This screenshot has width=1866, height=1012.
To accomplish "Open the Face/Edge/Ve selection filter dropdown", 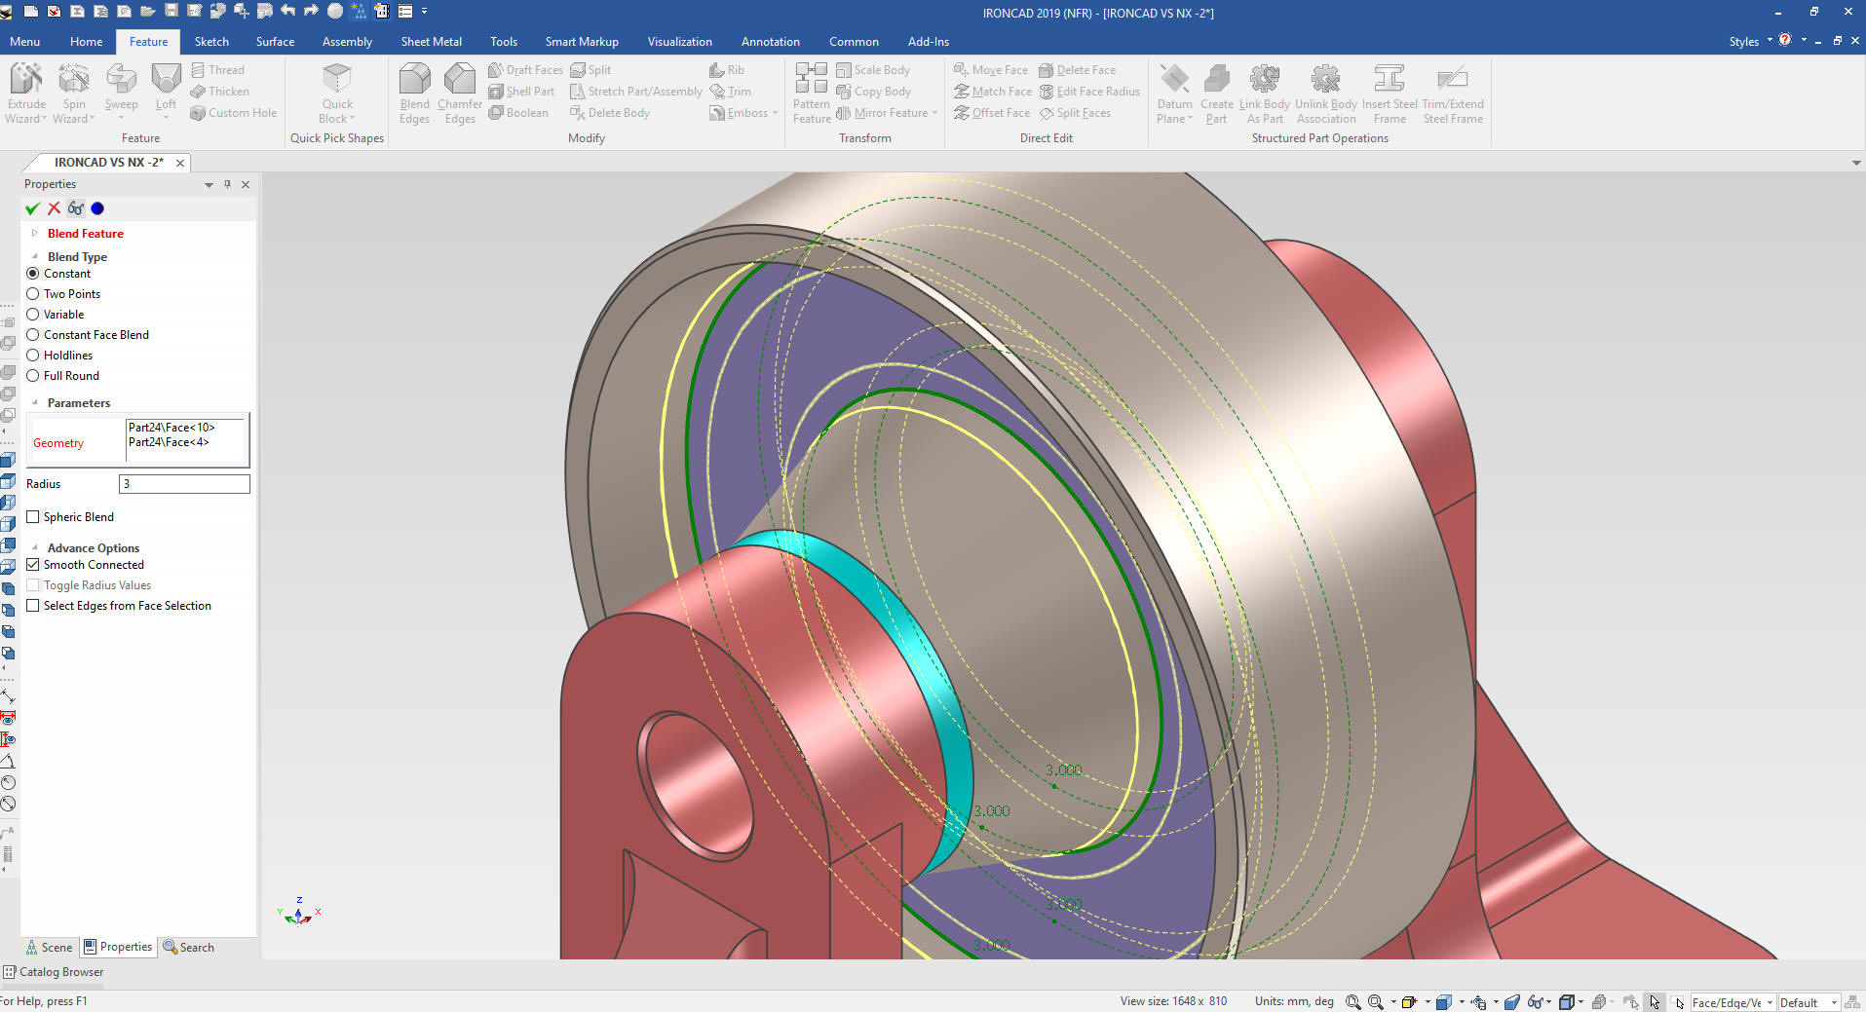I will click(x=1771, y=1002).
